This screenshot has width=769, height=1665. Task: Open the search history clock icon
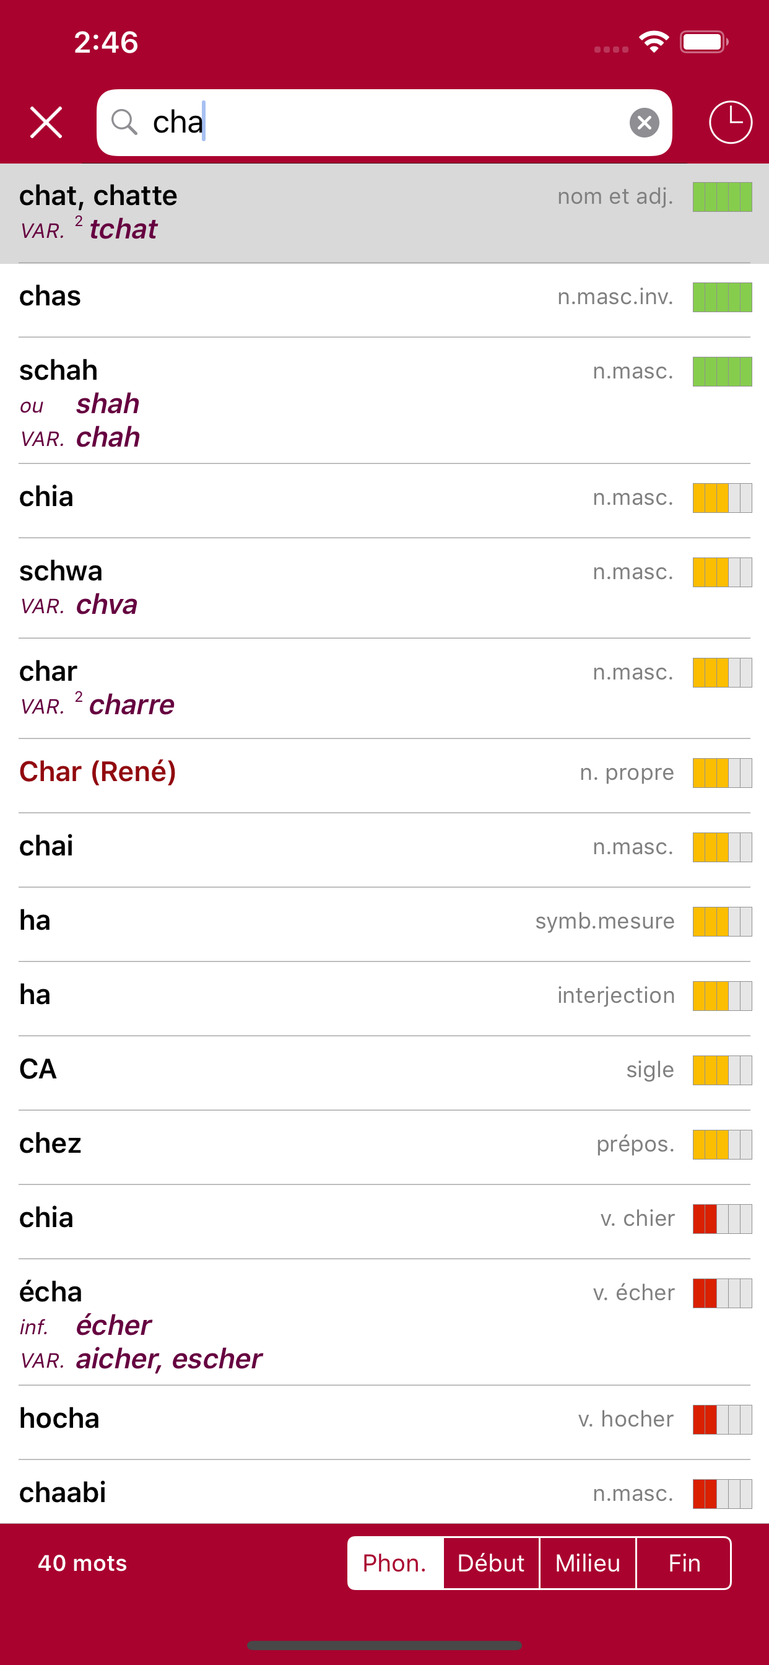click(729, 121)
